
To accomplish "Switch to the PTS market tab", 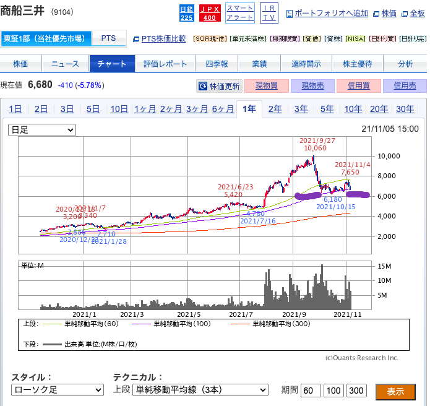I will 109,38.
